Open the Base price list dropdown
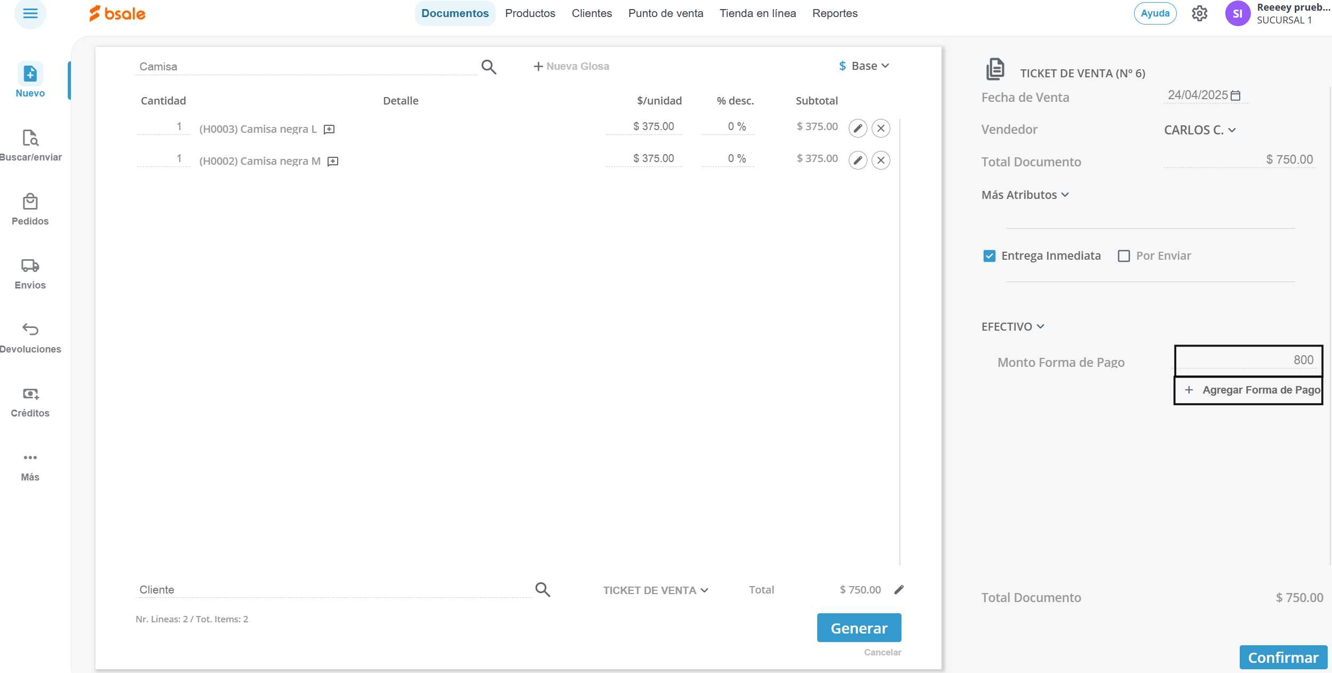 (x=864, y=66)
